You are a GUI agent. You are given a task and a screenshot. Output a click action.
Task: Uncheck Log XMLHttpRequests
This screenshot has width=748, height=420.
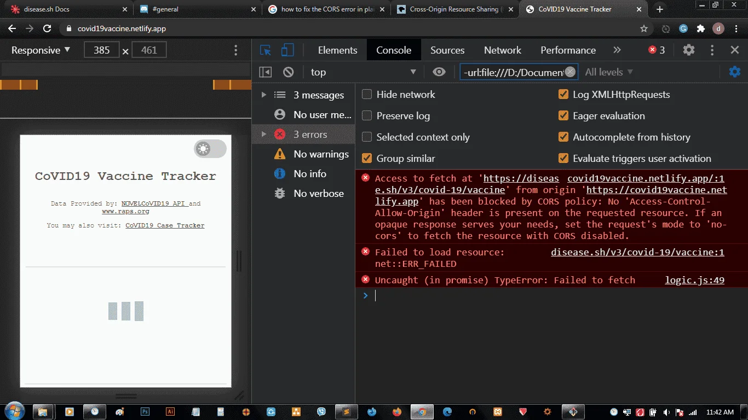[x=563, y=95]
